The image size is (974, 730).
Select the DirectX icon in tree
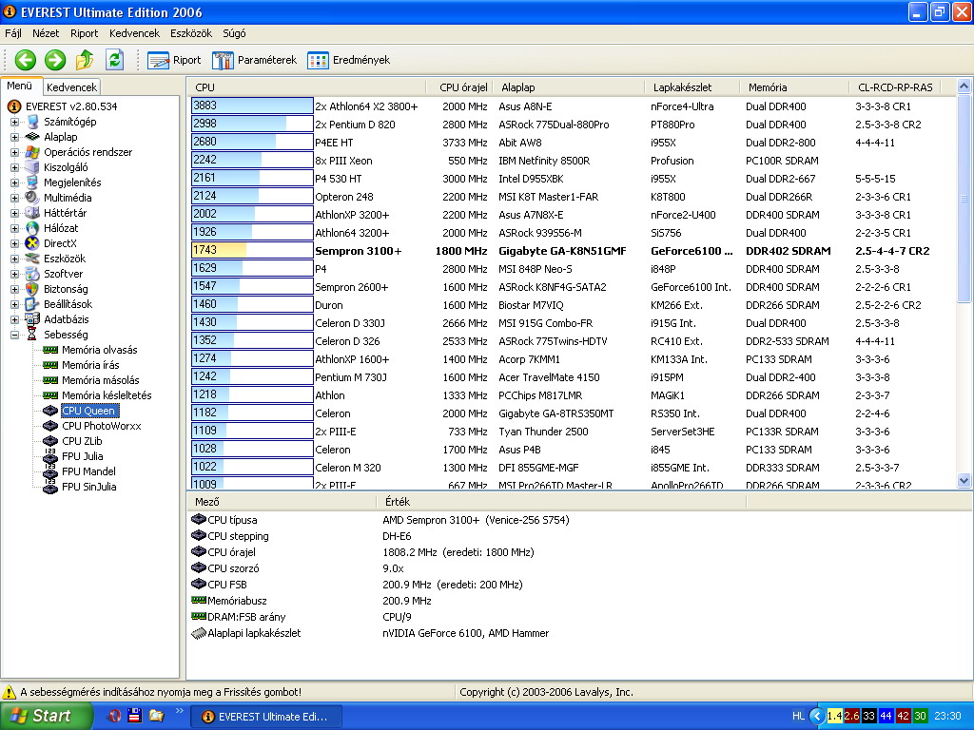[32, 243]
